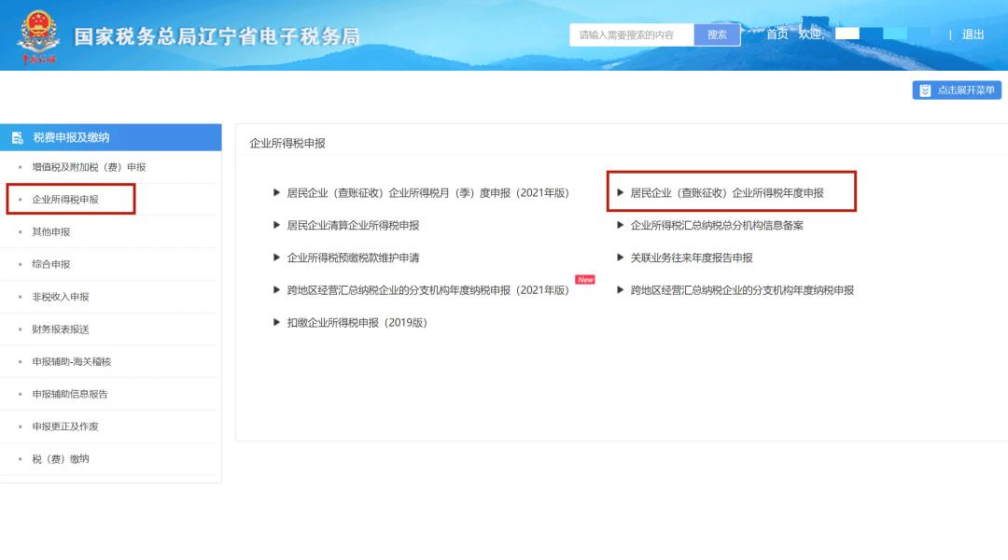Open 居民企业企业所得税月(季)度申报 2021年版

[427, 193]
